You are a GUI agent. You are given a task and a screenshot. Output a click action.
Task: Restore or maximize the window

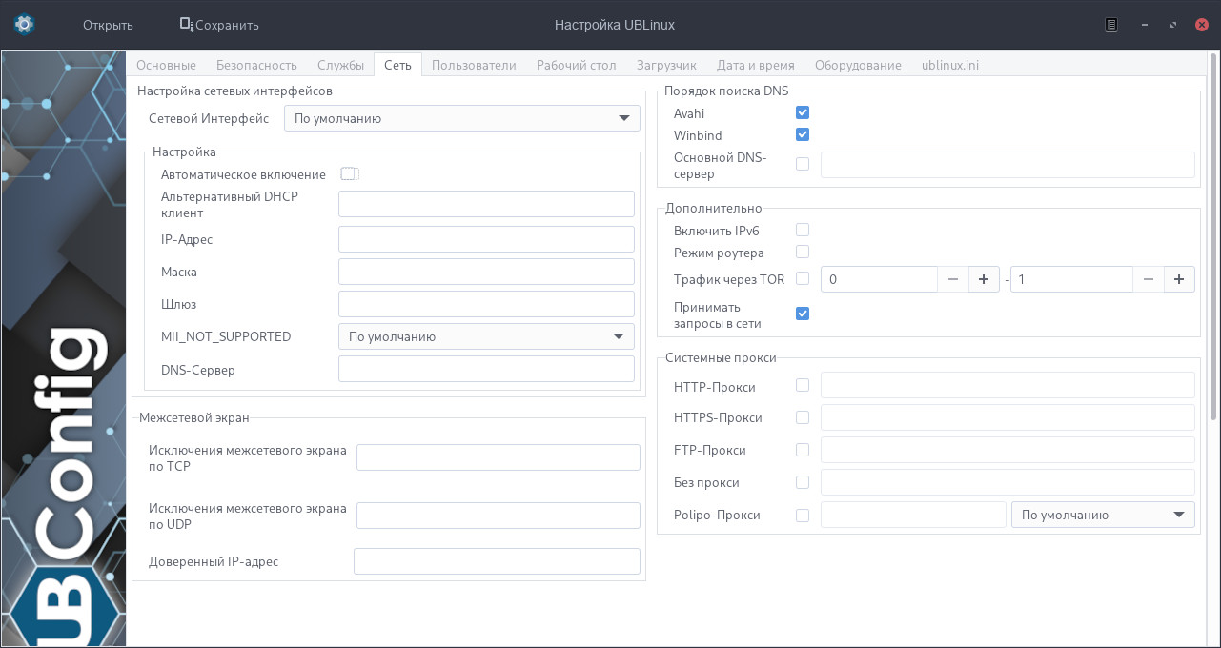point(1172,25)
